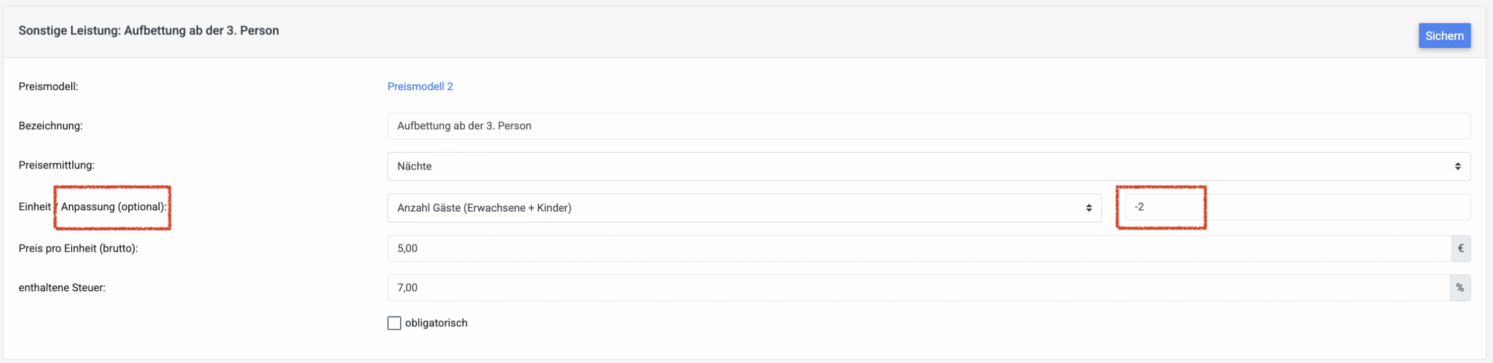Click the Preisermittlung select arrow icon
This screenshot has height=363, width=1493.
[x=1457, y=167]
